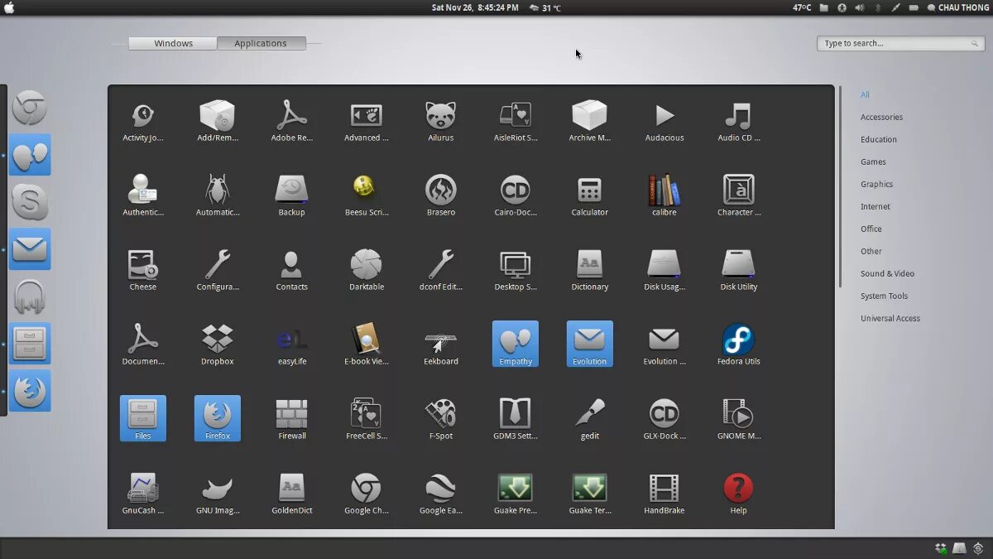The image size is (993, 559).
Task: Open the F-Spot photo manager
Action: [441, 419]
